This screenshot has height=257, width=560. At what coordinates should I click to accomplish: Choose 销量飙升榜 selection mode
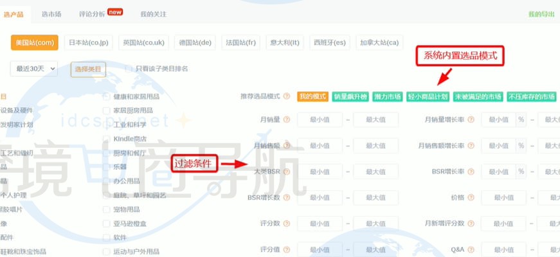click(x=350, y=96)
